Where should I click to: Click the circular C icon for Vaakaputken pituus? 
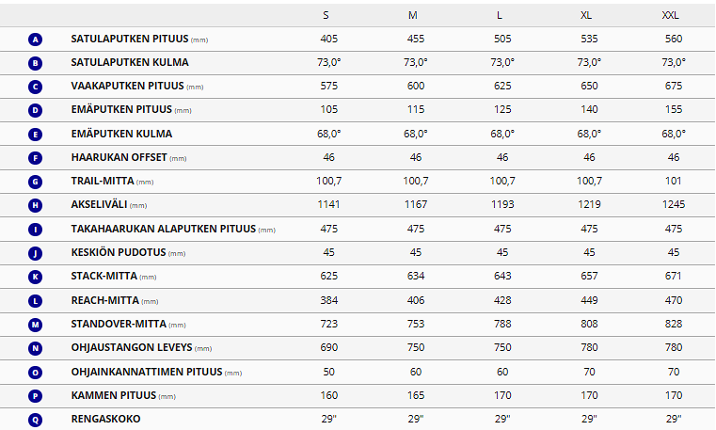point(36,87)
